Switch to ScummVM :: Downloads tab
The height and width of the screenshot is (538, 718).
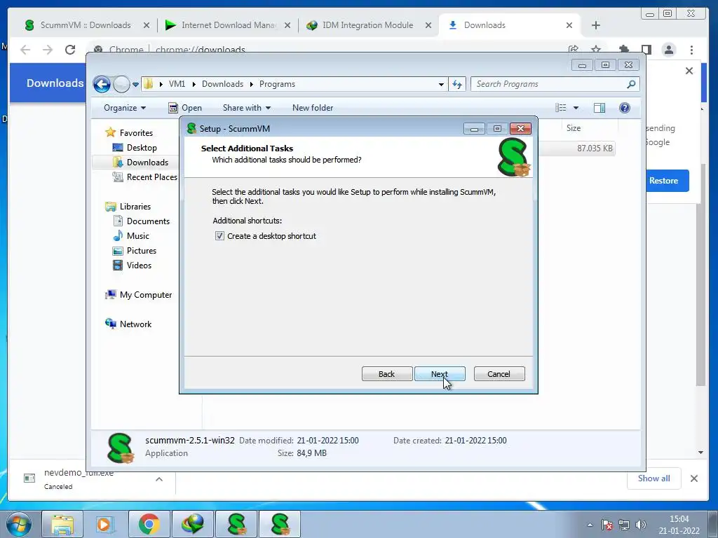[x=85, y=25]
